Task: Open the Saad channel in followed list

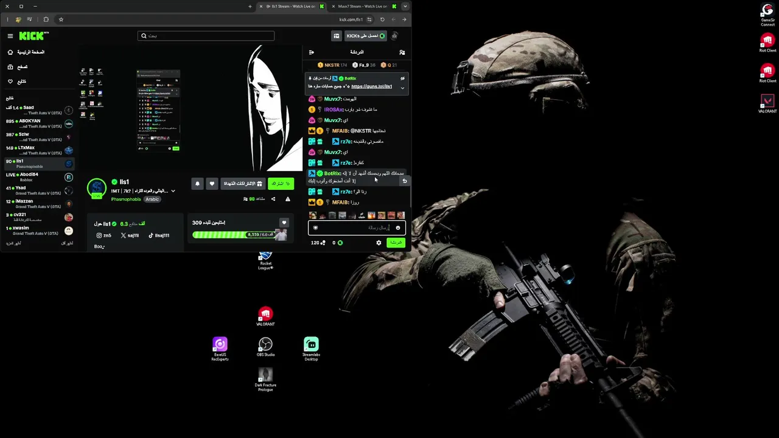Action: click(x=40, y=110)
